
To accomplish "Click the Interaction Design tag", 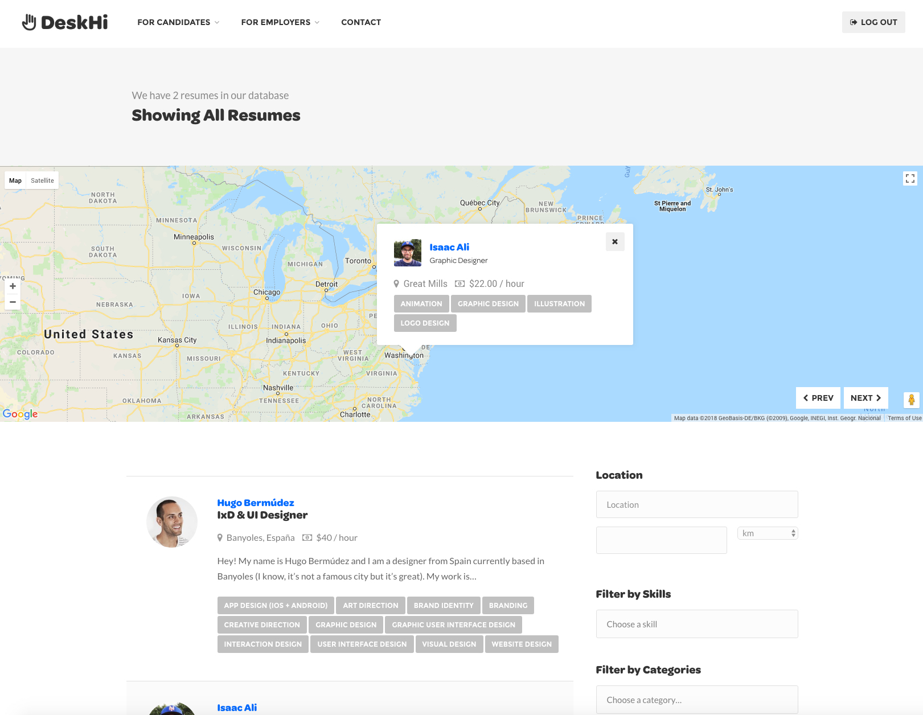I will [x=263, y=644].
